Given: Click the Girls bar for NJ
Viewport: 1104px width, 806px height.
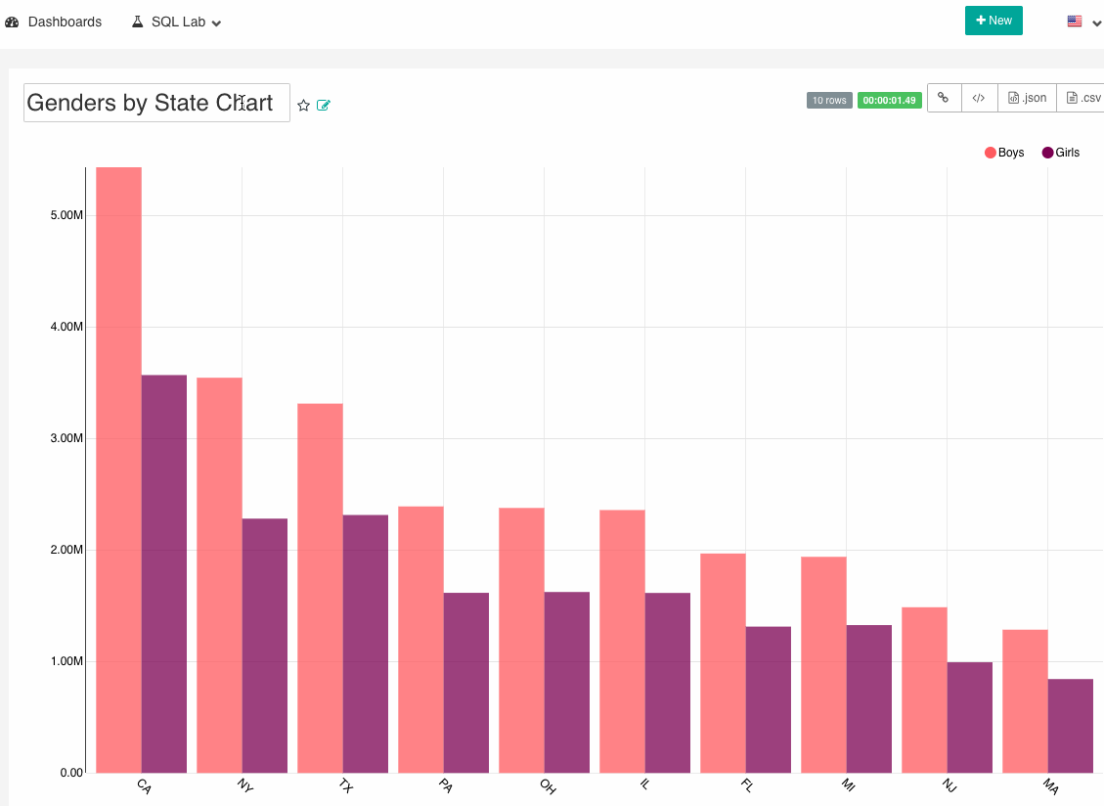Looking at the screenshot, I should click(969, 717).
